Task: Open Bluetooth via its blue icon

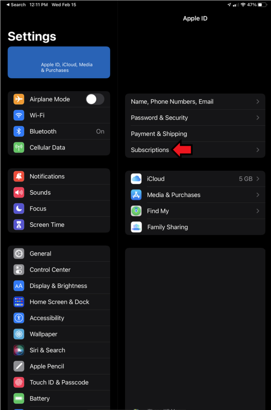Action: click(x=19, y=131)
